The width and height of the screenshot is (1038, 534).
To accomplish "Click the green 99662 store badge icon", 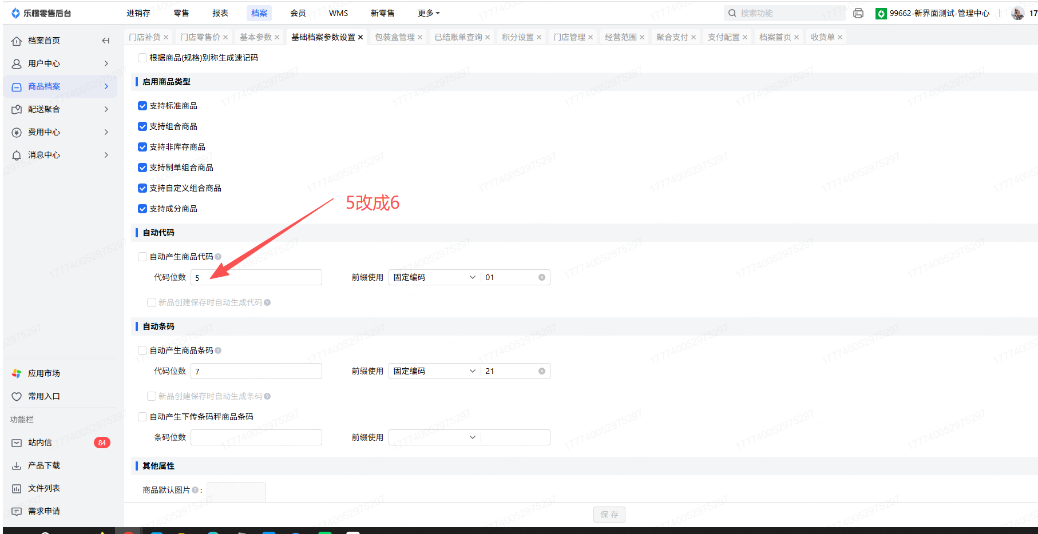I will (x=881, y=13).
